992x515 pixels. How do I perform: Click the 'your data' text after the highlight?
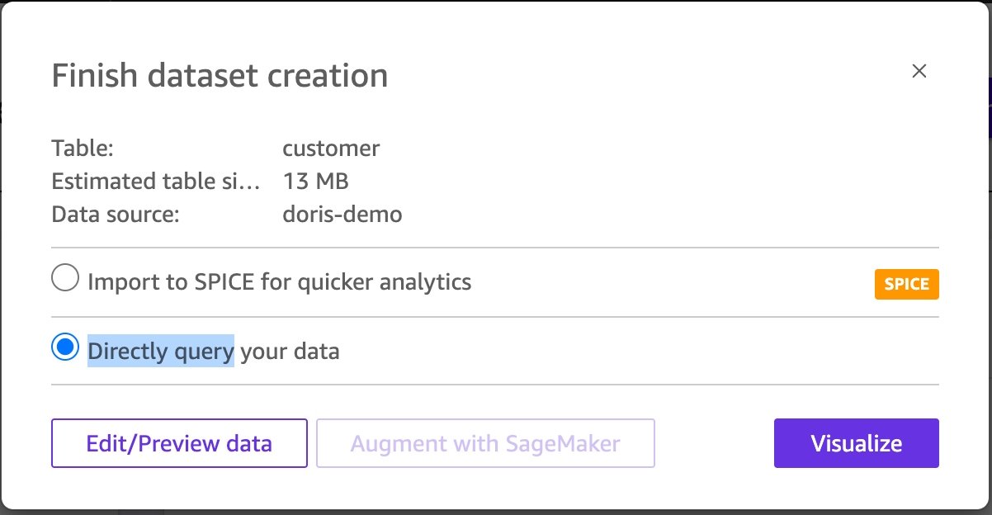pyautogui.click(x=290, y=352)
